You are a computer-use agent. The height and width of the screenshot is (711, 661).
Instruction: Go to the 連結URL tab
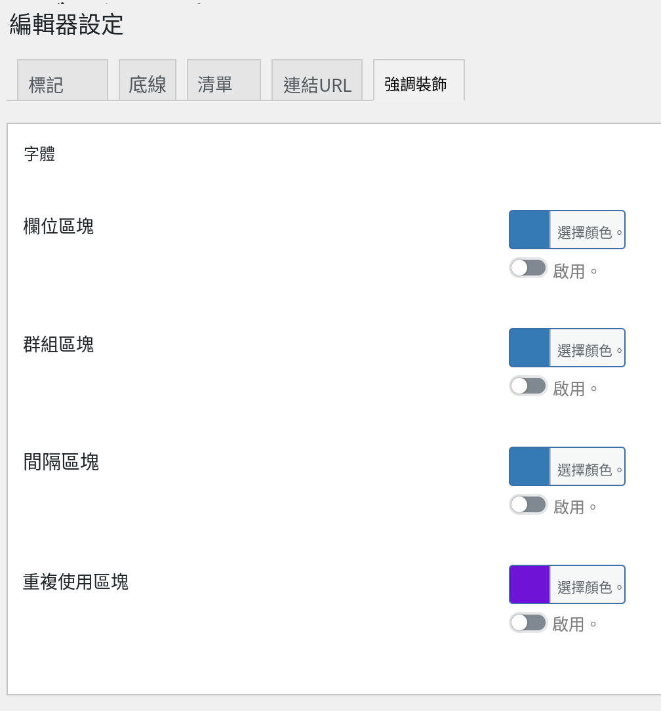[317, 80]
